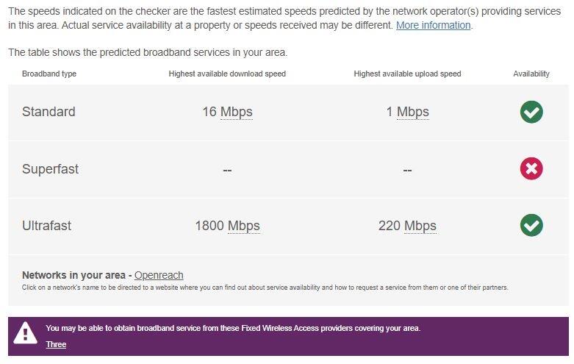Click the Ultrafast availability green checkmark icon
The height and width of the screenshot is (364, 574).
pos(531,226)
